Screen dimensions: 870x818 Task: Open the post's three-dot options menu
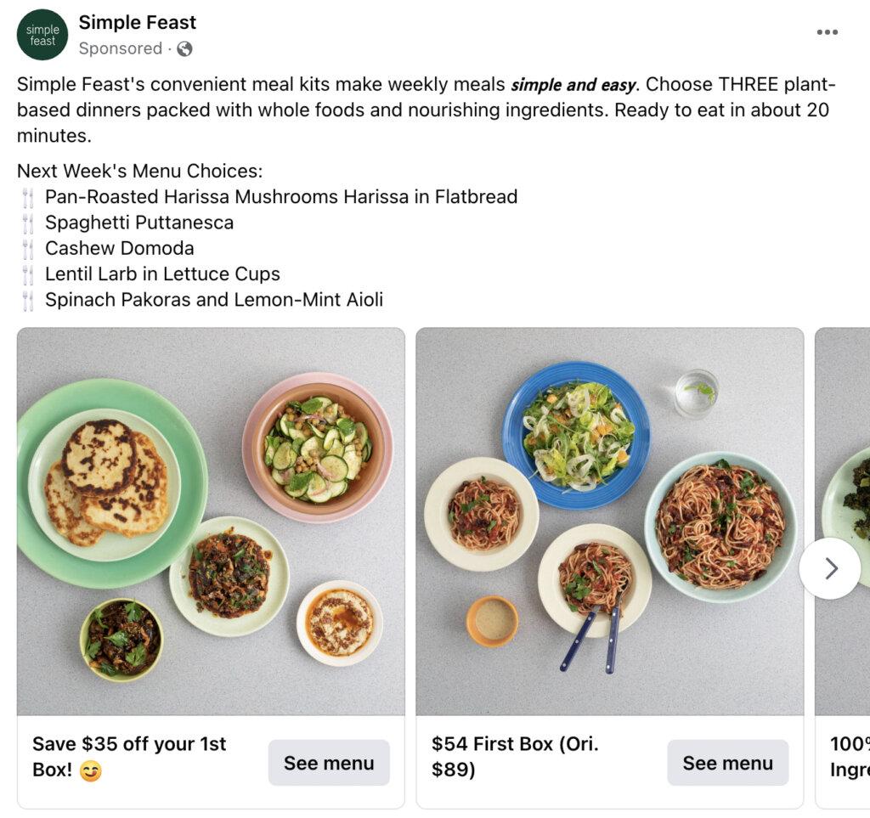click(827, 32)
